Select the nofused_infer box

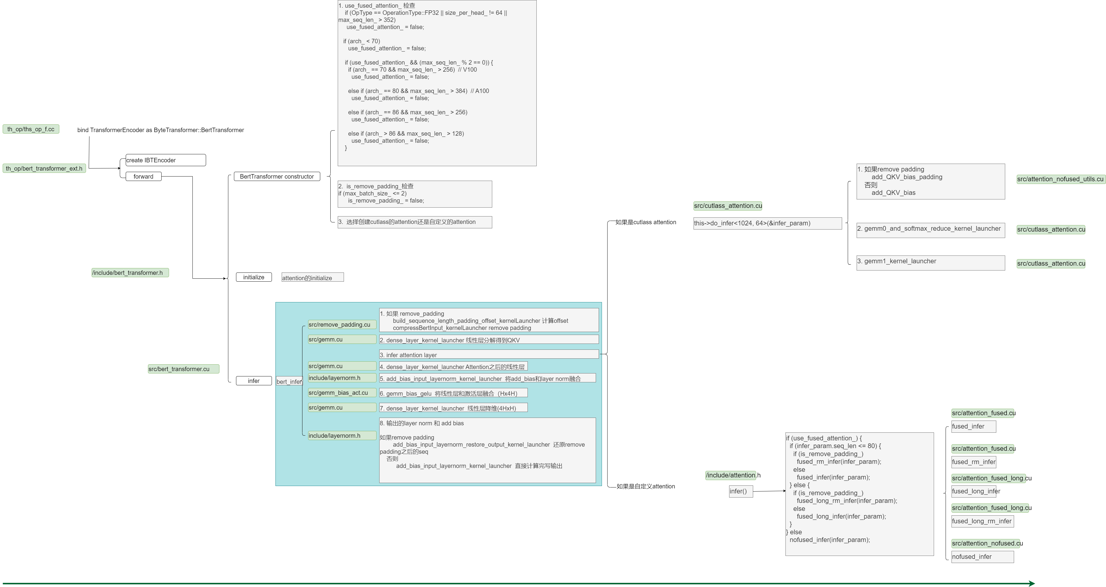pyautogui.click(x=982, y=556)
